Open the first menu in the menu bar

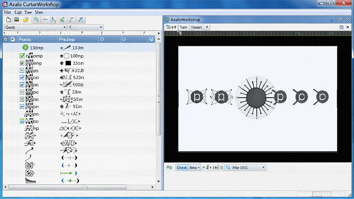(8, 12)
